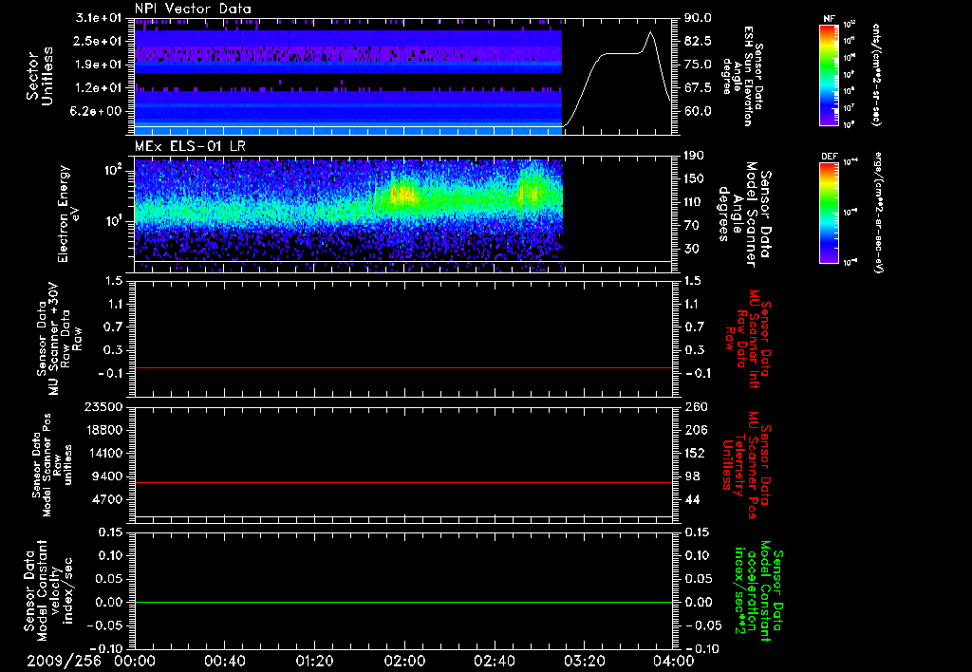Screen dimensions: 972x672
Task: Click the '04:00' time tick label
Action: point(674,661)
